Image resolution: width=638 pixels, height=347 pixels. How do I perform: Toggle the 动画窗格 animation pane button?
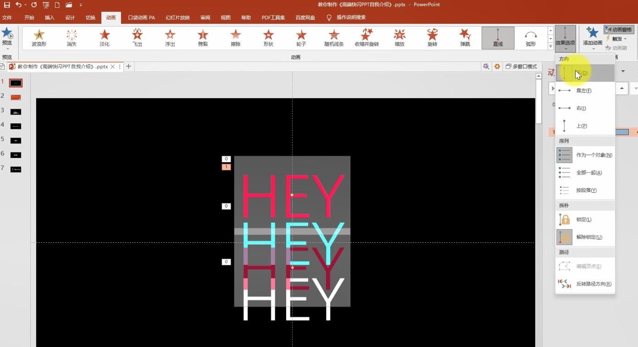(619, 29)
